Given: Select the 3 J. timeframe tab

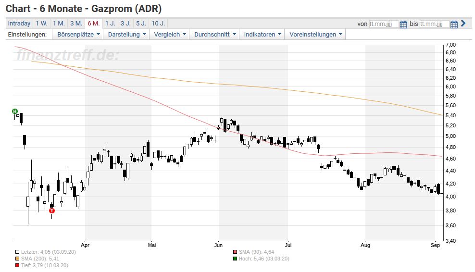Looking at the screenshot, I should [x=125, y=24].
